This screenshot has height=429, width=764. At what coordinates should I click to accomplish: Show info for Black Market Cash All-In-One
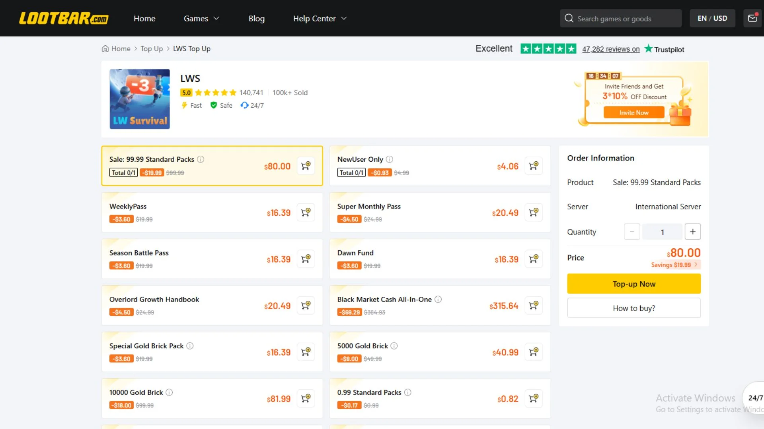pos(438,300)
